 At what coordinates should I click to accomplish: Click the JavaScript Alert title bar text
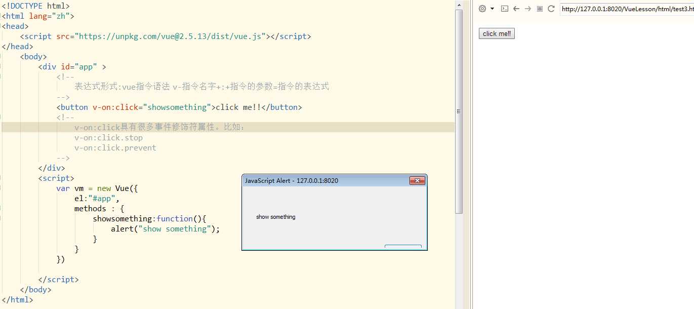pyautogui.click(x=292, y=181)
